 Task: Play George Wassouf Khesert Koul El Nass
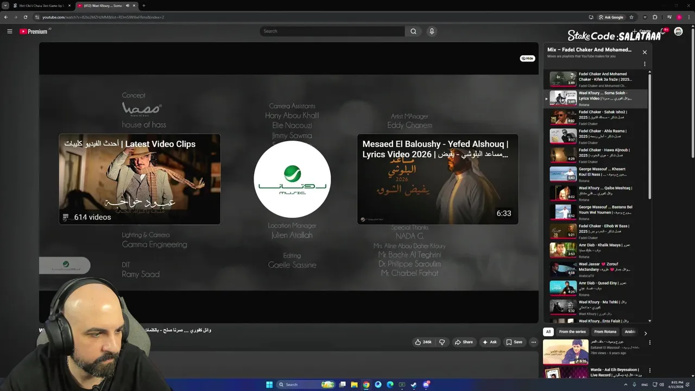[596, 174]
